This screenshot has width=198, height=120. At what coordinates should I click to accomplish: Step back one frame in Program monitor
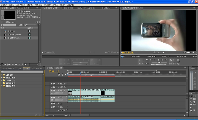[155, 60]
